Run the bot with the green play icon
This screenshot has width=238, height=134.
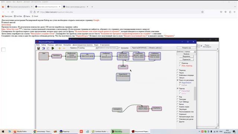(x=53, y=48)
